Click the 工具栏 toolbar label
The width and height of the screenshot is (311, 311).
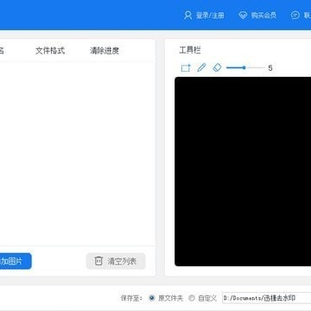pos(190,50)
